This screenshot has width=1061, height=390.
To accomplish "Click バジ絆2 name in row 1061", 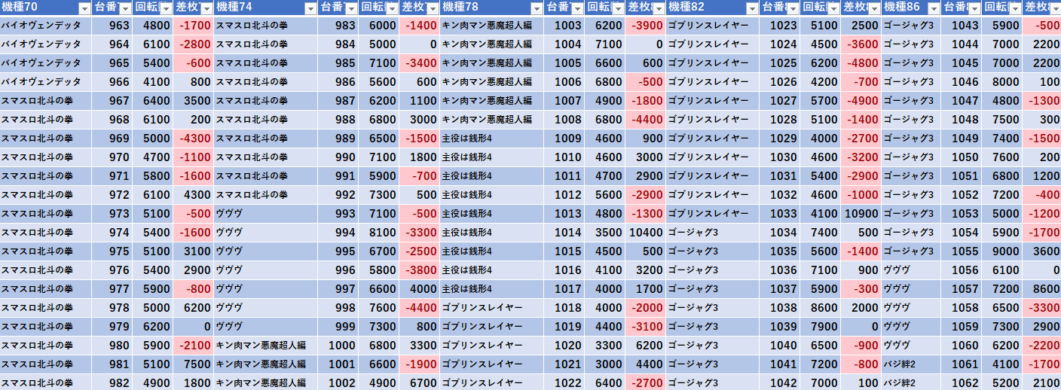I will click(x=900, y=364).
